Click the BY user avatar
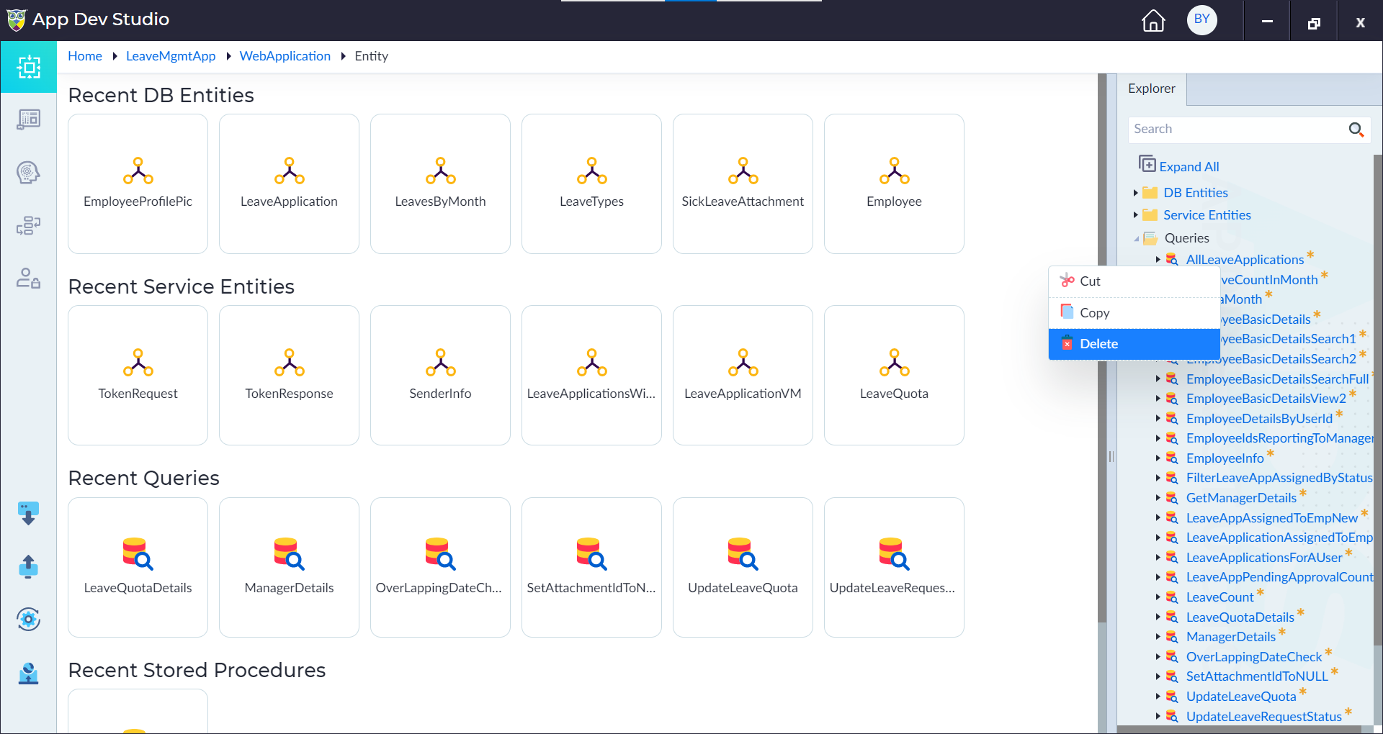The height and width of the screenshot is (734, 1383). 1201,19
